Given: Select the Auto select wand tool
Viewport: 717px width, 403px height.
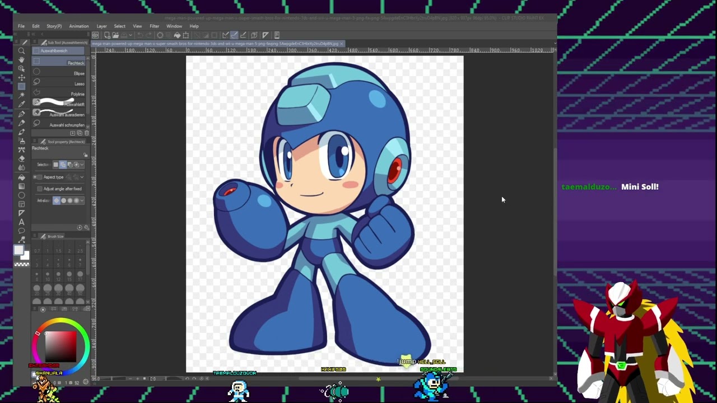Looking at the screenshot, I should [21, 95].
